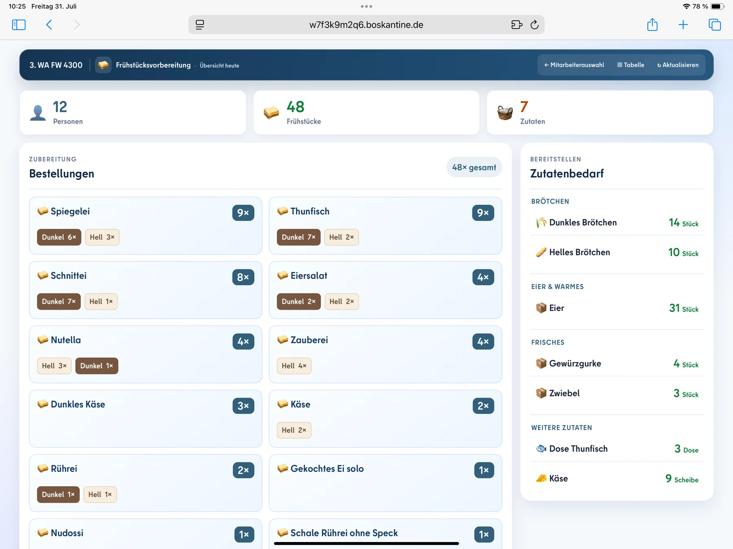Click the Thunfisch Hell 2× chip
The image size is (733, 549).
point(342,237)
